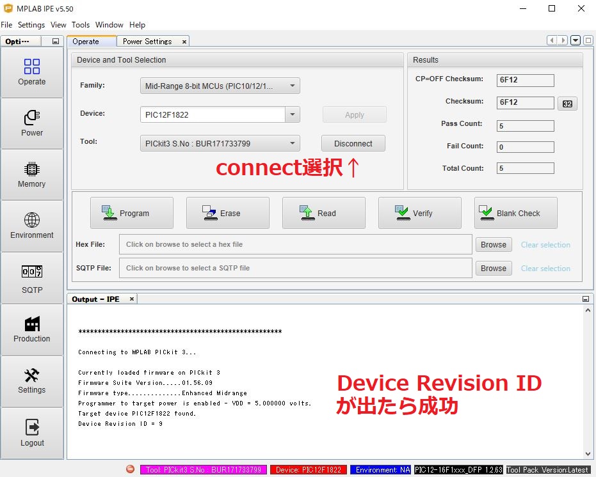596x477 pixels.
Task: Click the 'Device Revision ID = 9' output line
Action: pyautogui.click(x=120, y=423)
